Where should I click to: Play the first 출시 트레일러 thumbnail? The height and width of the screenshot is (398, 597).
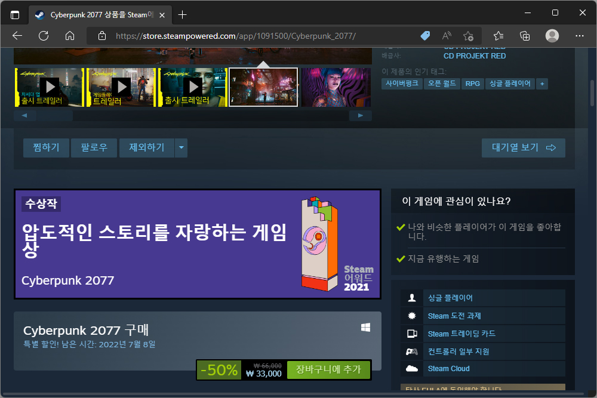pyautogui.click(x=50, y=88)
